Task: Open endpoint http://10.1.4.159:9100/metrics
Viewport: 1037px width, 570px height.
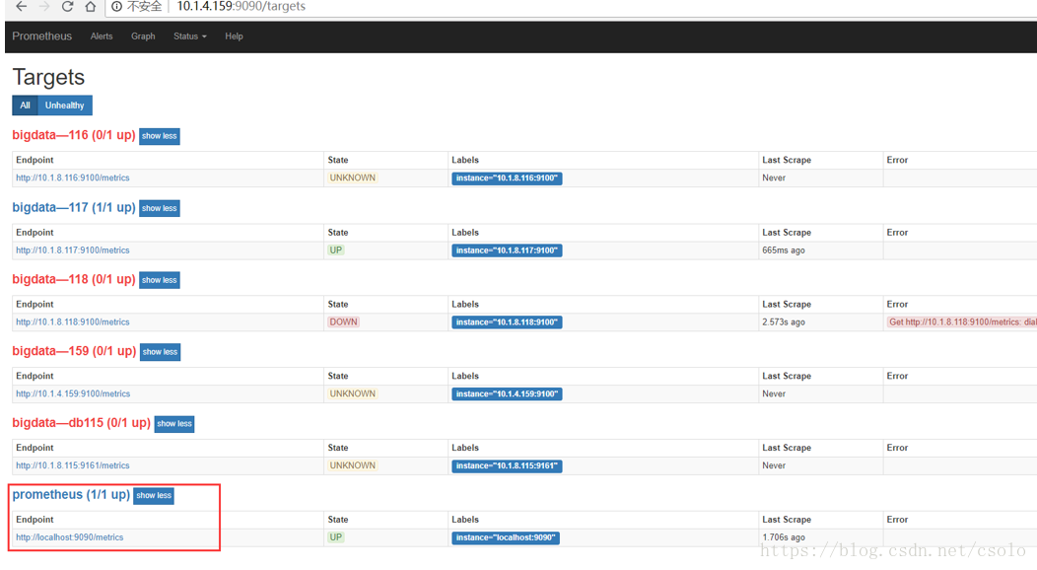Action: pos(73,393)
